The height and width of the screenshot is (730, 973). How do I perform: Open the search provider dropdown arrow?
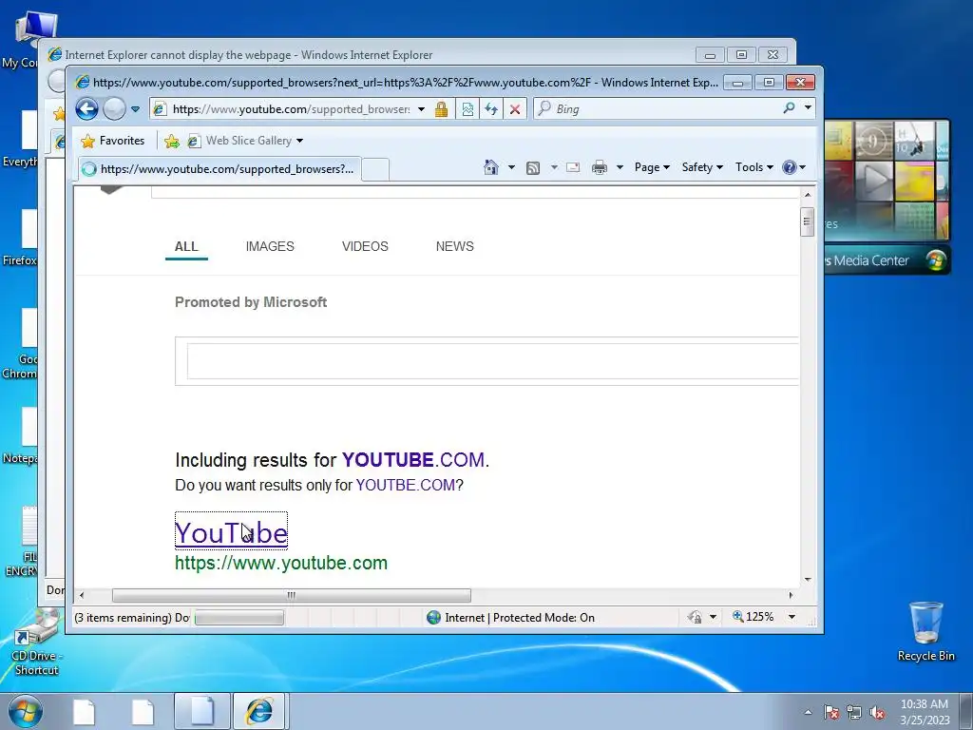click(x=808, y=107)
